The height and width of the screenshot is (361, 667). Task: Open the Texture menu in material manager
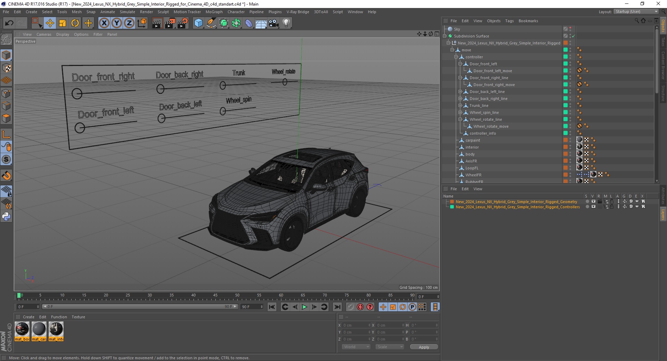click(78, 317)
